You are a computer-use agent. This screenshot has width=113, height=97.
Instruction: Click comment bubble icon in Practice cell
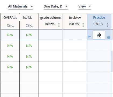point(109,38)
